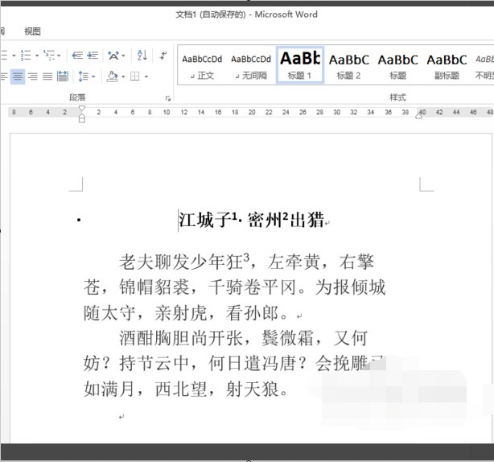Click the numbered list icon
494x462 pixels.
26,56
